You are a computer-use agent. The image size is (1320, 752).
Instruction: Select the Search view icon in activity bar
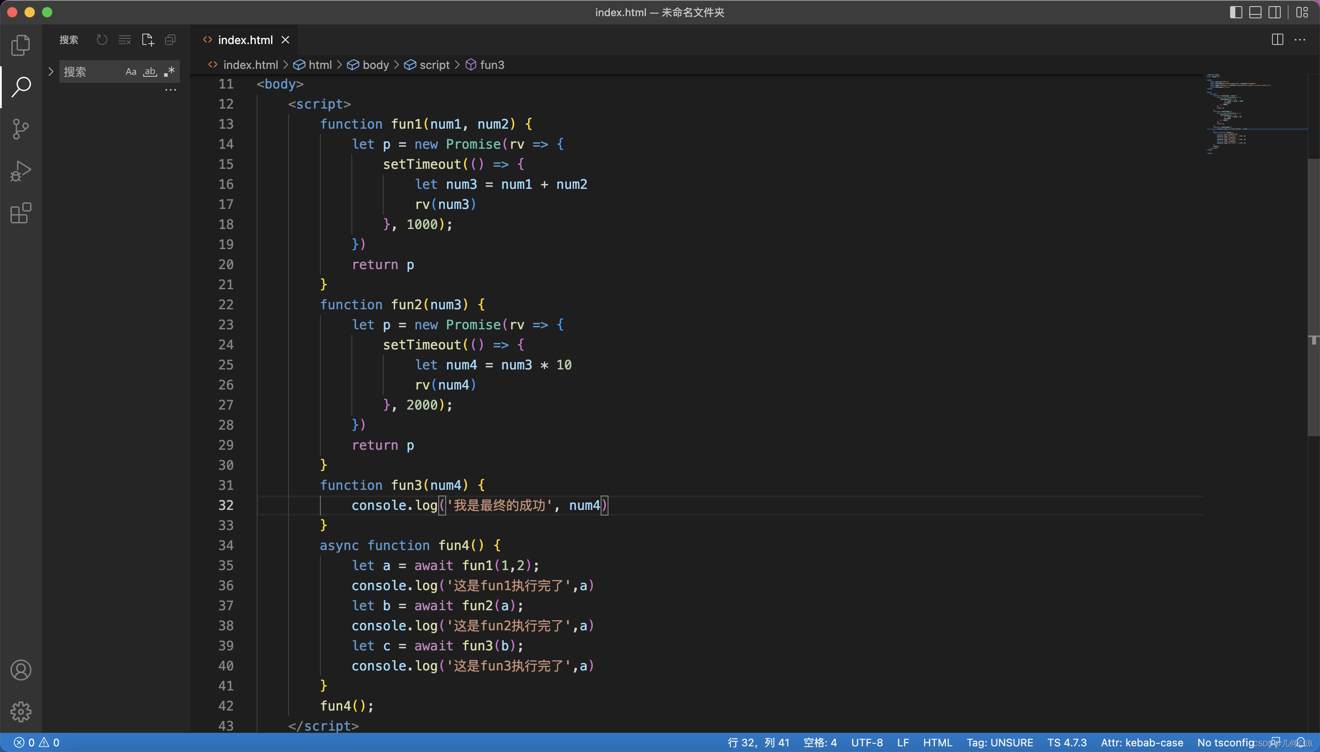(21, 87)
